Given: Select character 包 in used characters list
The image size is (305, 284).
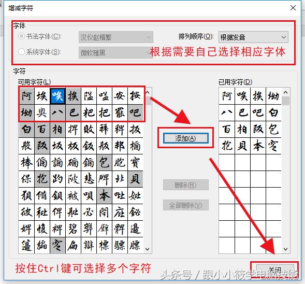Looking at the screenshot, I should (274, 129).
